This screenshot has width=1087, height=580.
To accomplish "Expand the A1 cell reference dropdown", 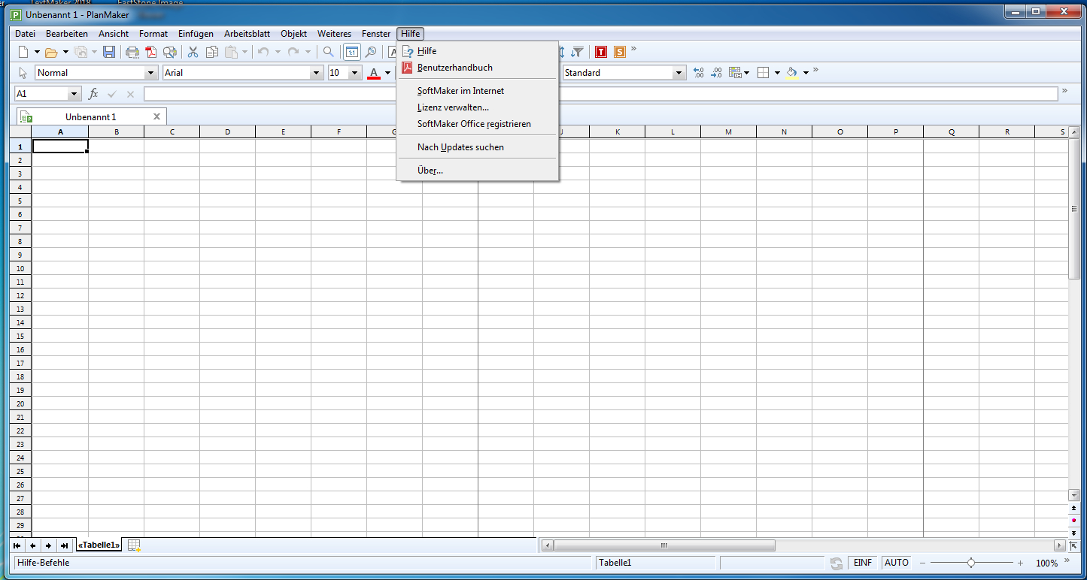I will (x=74, y=94).
